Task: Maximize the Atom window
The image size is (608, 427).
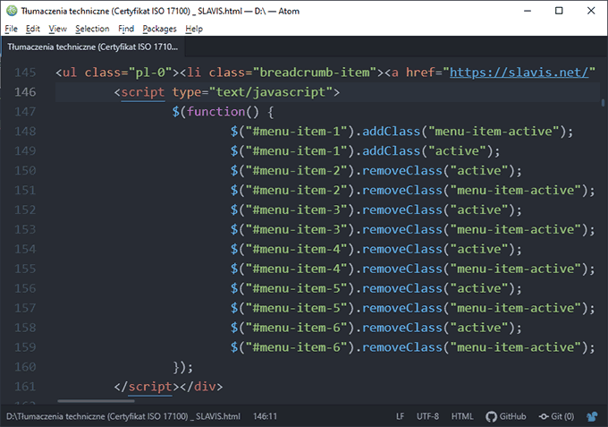Action: coord(559,11)
